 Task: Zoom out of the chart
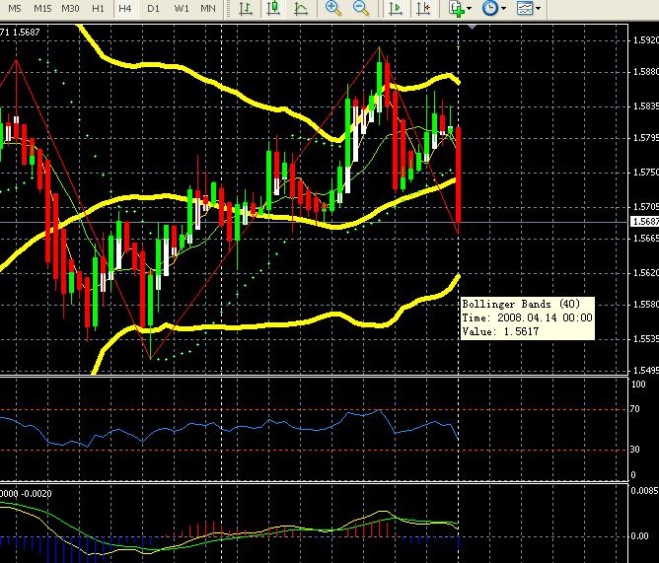[x=361, y=9]
